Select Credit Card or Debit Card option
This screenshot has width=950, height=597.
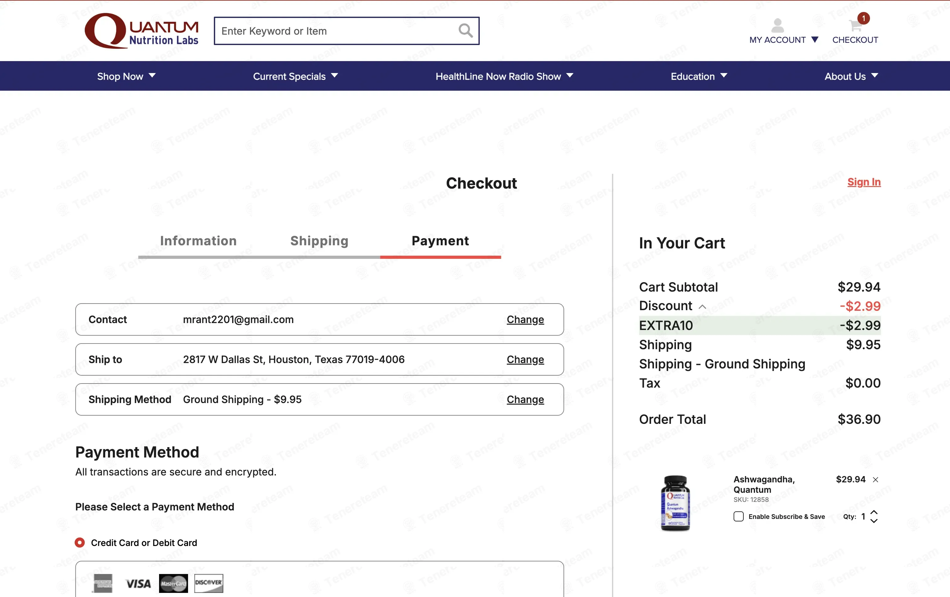click(x=80, y=543)
